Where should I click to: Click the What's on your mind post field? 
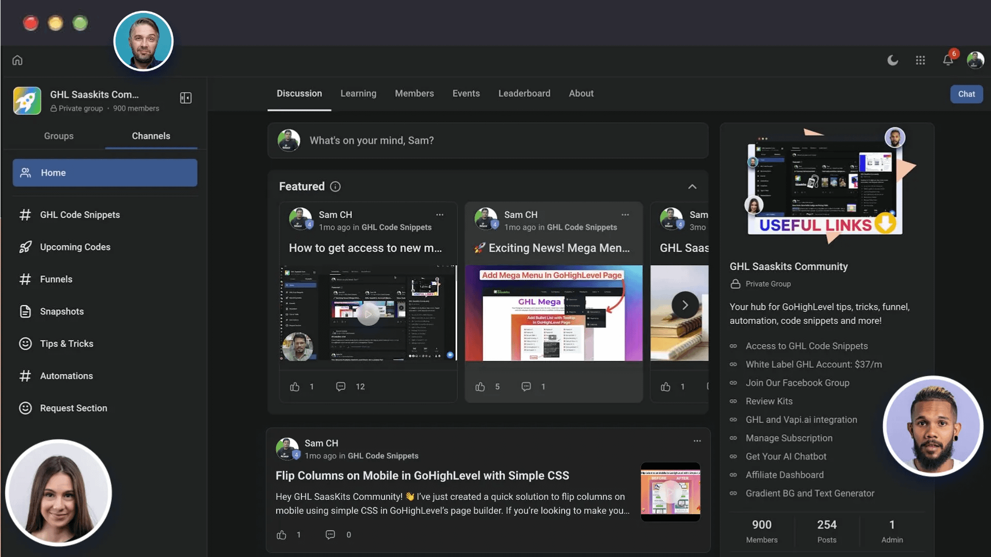click(488, 141)
